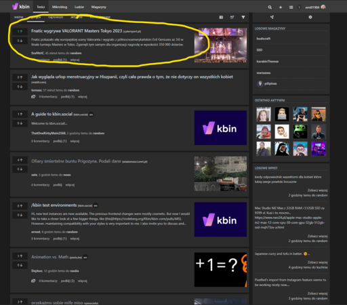
Task: Switch the view mode icon beside the sort icon
Action: [x=221, y=17]
